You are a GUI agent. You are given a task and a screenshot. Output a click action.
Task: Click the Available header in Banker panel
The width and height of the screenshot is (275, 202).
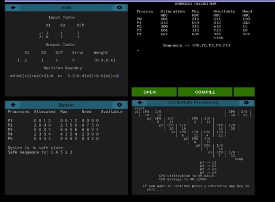pyautogui.click(x=112, y=112)
